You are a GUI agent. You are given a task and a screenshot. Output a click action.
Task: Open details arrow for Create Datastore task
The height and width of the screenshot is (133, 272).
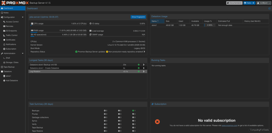pyautogui.click(x=144, y=68)
